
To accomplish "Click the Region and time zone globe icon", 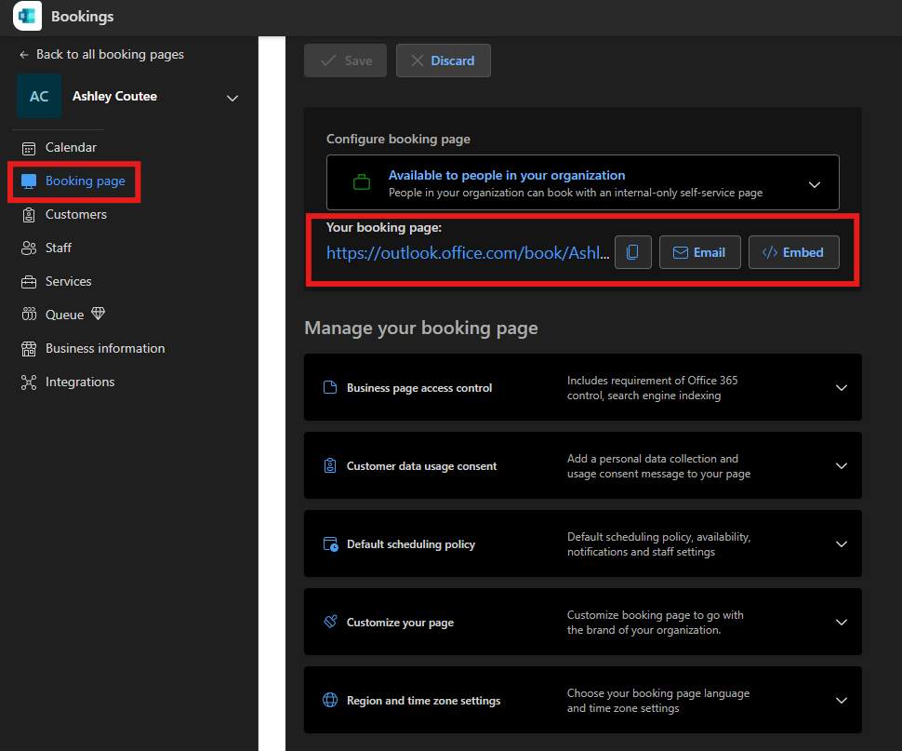I will pyautogui.click(x=330, y=700).
